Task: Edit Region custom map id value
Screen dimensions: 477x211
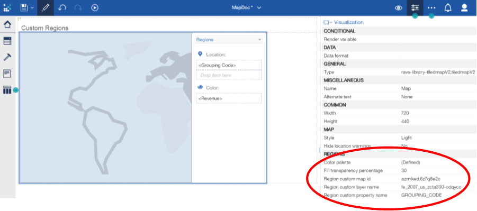Action: click(x=421, y=179)
